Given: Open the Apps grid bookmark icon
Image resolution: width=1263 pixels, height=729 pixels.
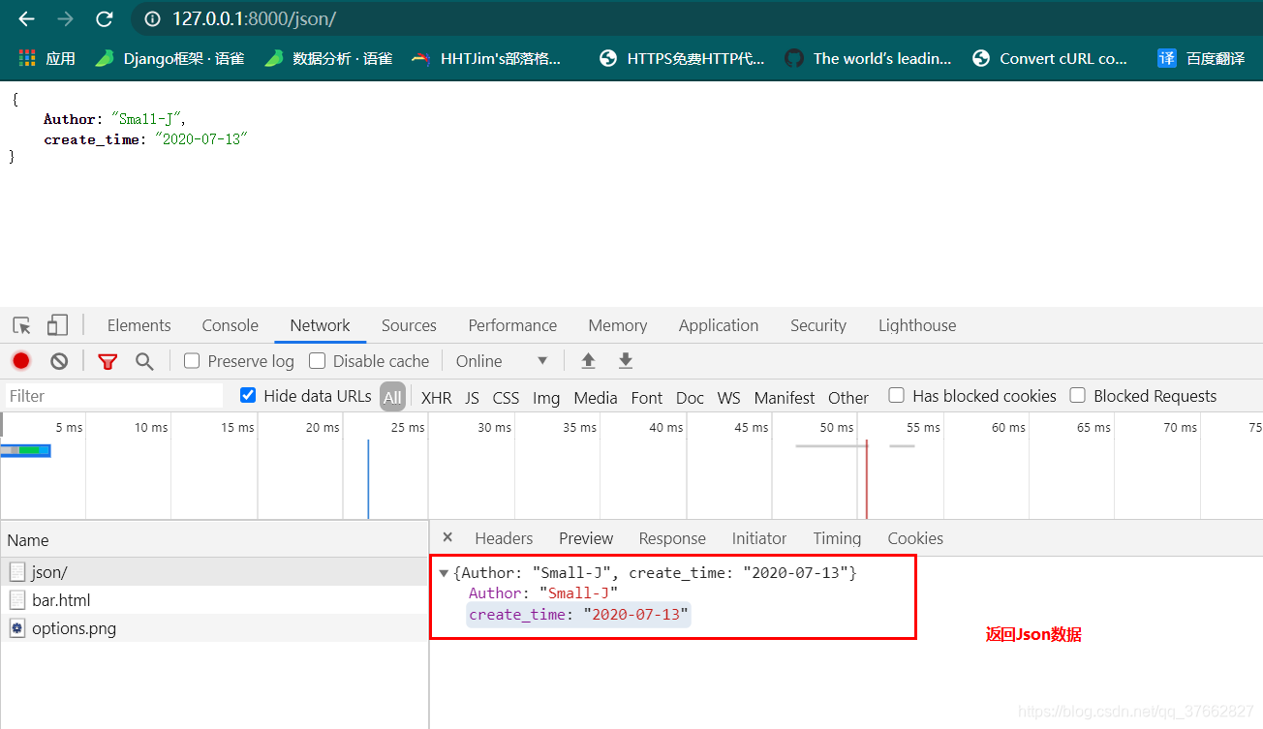Looking at the screenshot, I should pos(27,58).
